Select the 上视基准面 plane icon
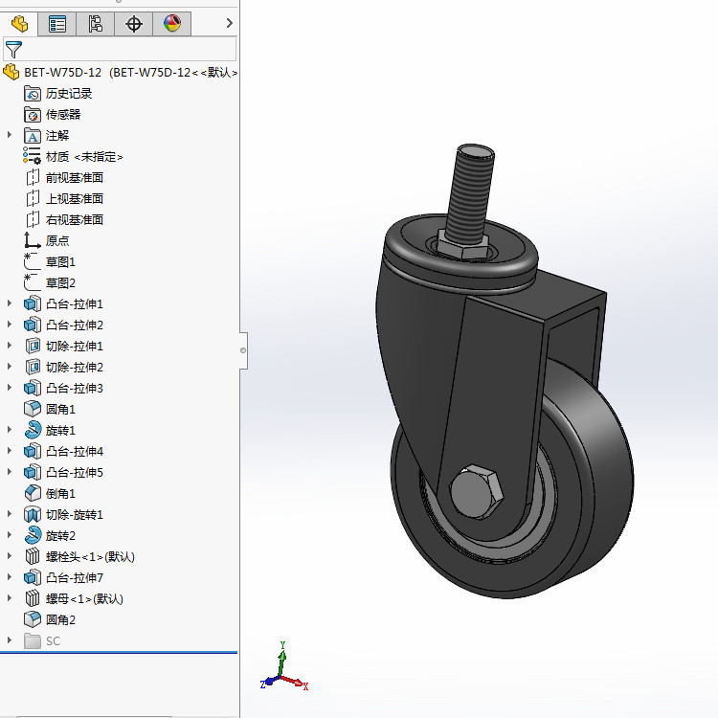The image size is (718, 718). pos(32,198)
